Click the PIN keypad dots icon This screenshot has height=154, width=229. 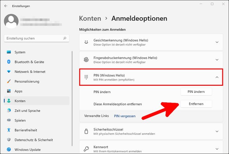click(86, 77)
